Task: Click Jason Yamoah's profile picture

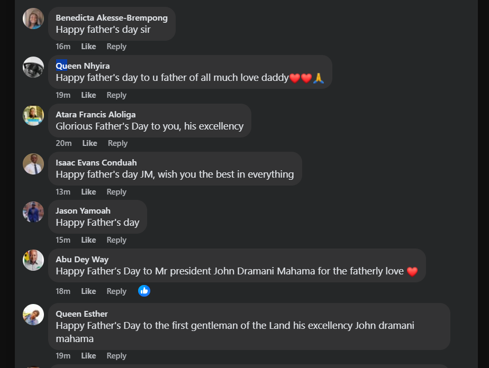Action: pos(33,212)
